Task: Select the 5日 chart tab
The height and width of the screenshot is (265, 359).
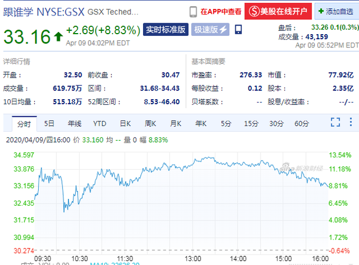Action: tap(49, 124)
